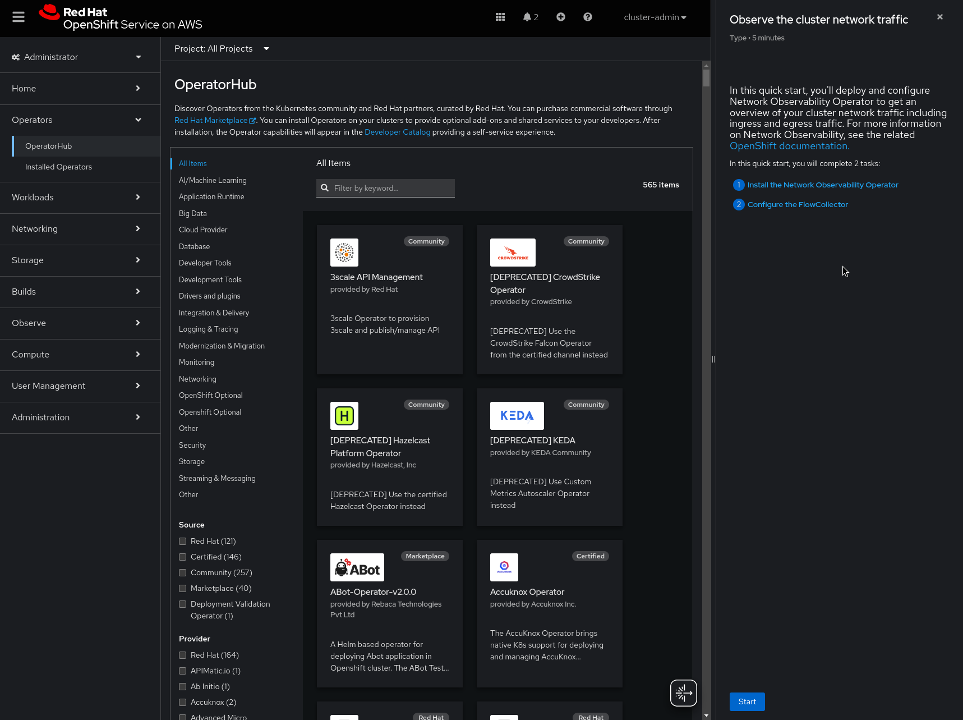Select the Logging & Tracing category
This screenshot has height=720, width=963.
click(x=209, y=329)
